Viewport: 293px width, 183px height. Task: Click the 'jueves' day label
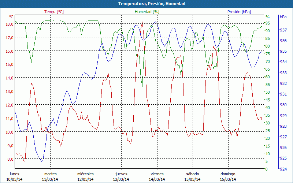tap(121, 174)
